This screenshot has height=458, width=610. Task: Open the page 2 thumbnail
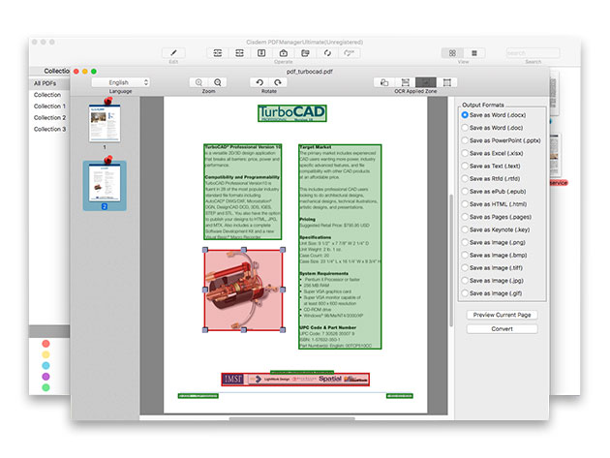pos(105,183)
